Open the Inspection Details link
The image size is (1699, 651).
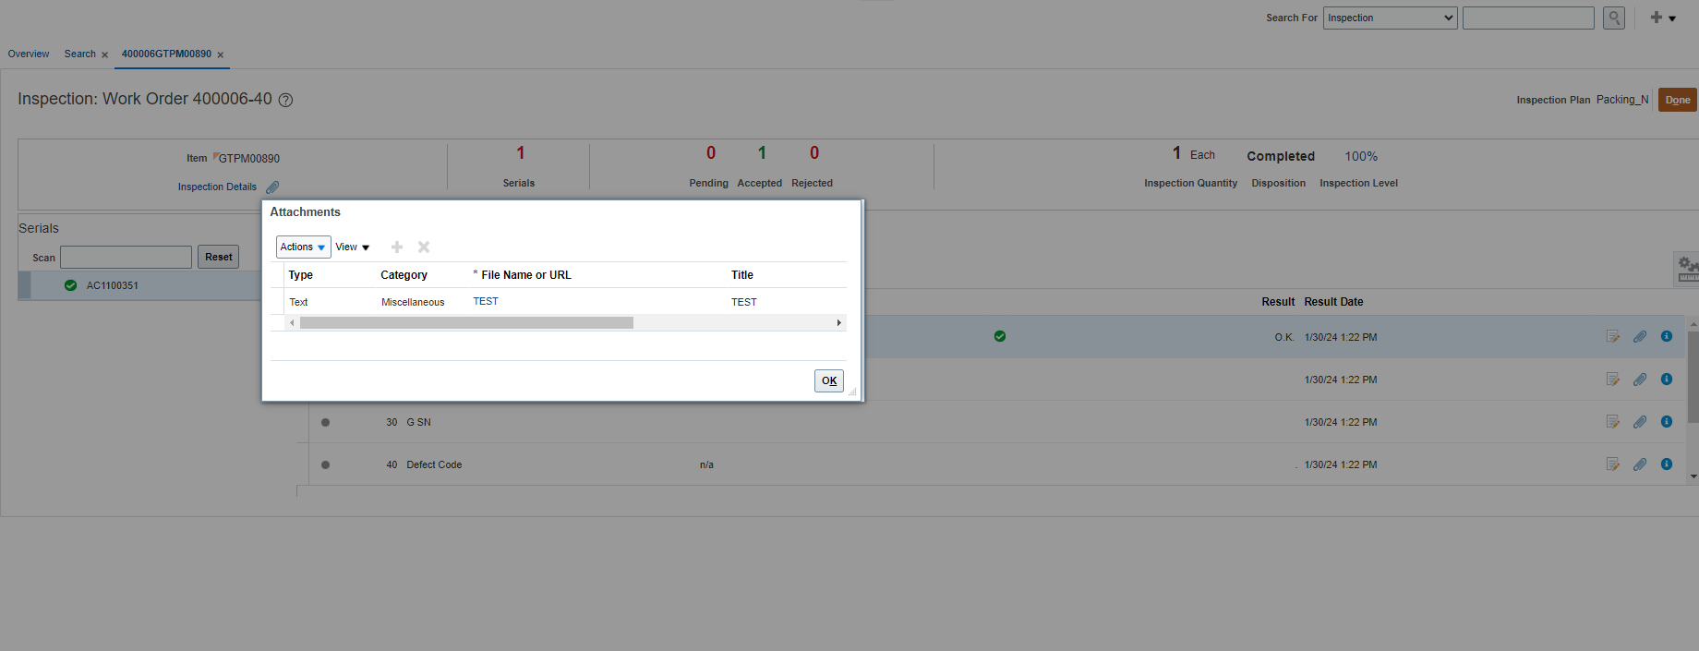tap(217, 187)
